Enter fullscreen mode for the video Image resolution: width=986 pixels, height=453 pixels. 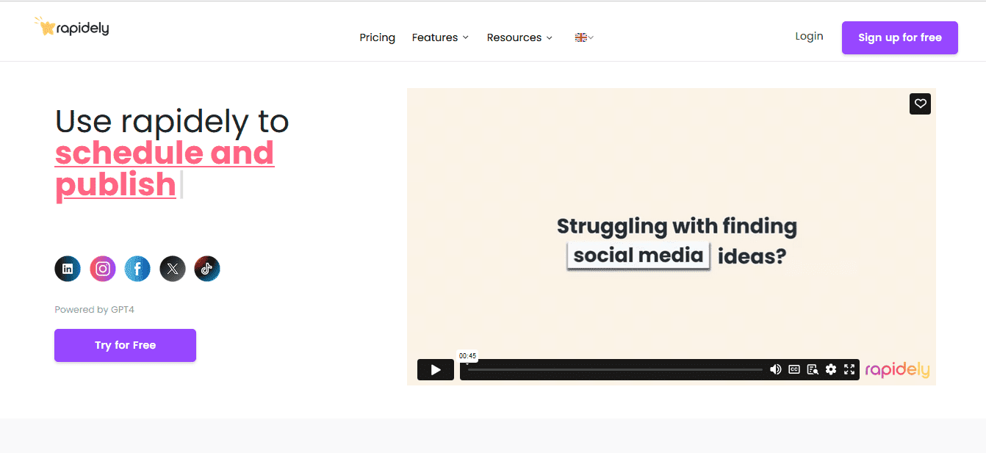(849, 369)
